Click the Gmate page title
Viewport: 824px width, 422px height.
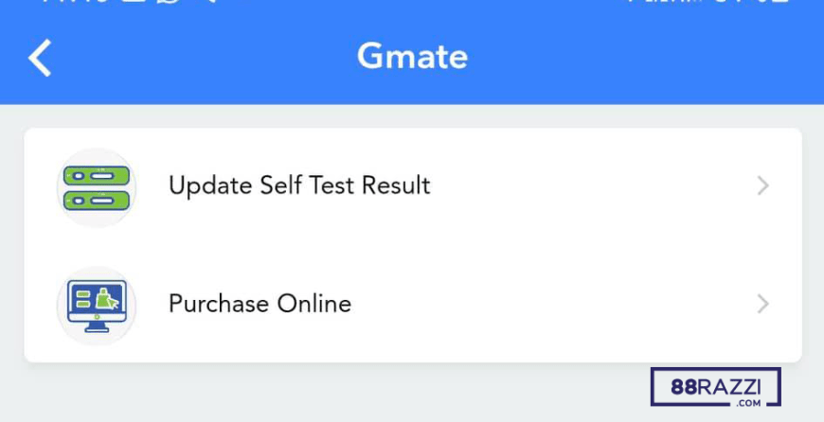pos(413,57)
